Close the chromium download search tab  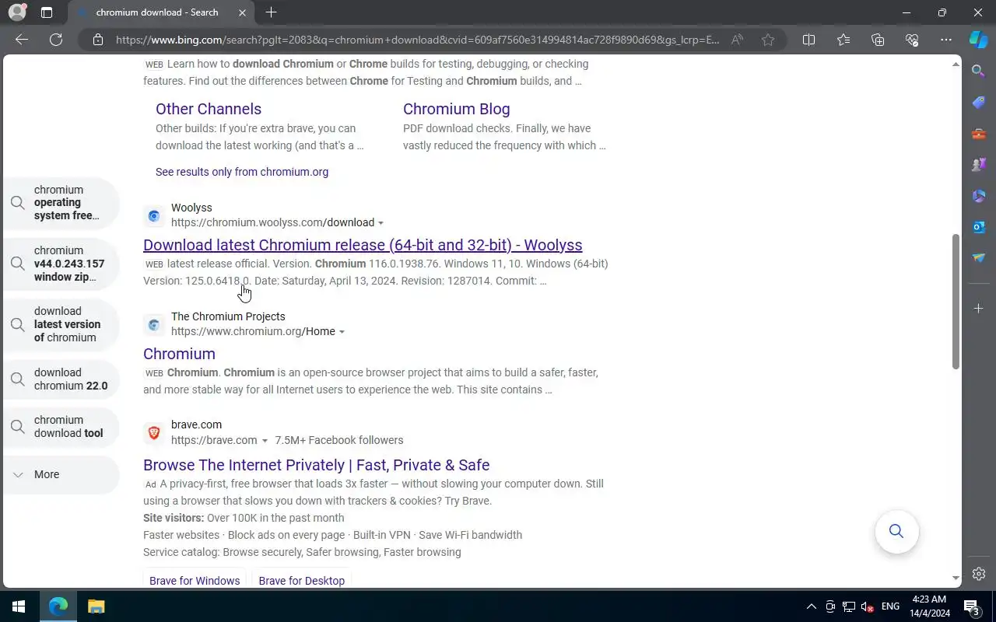pyautogui.click(x=243, y=12)
